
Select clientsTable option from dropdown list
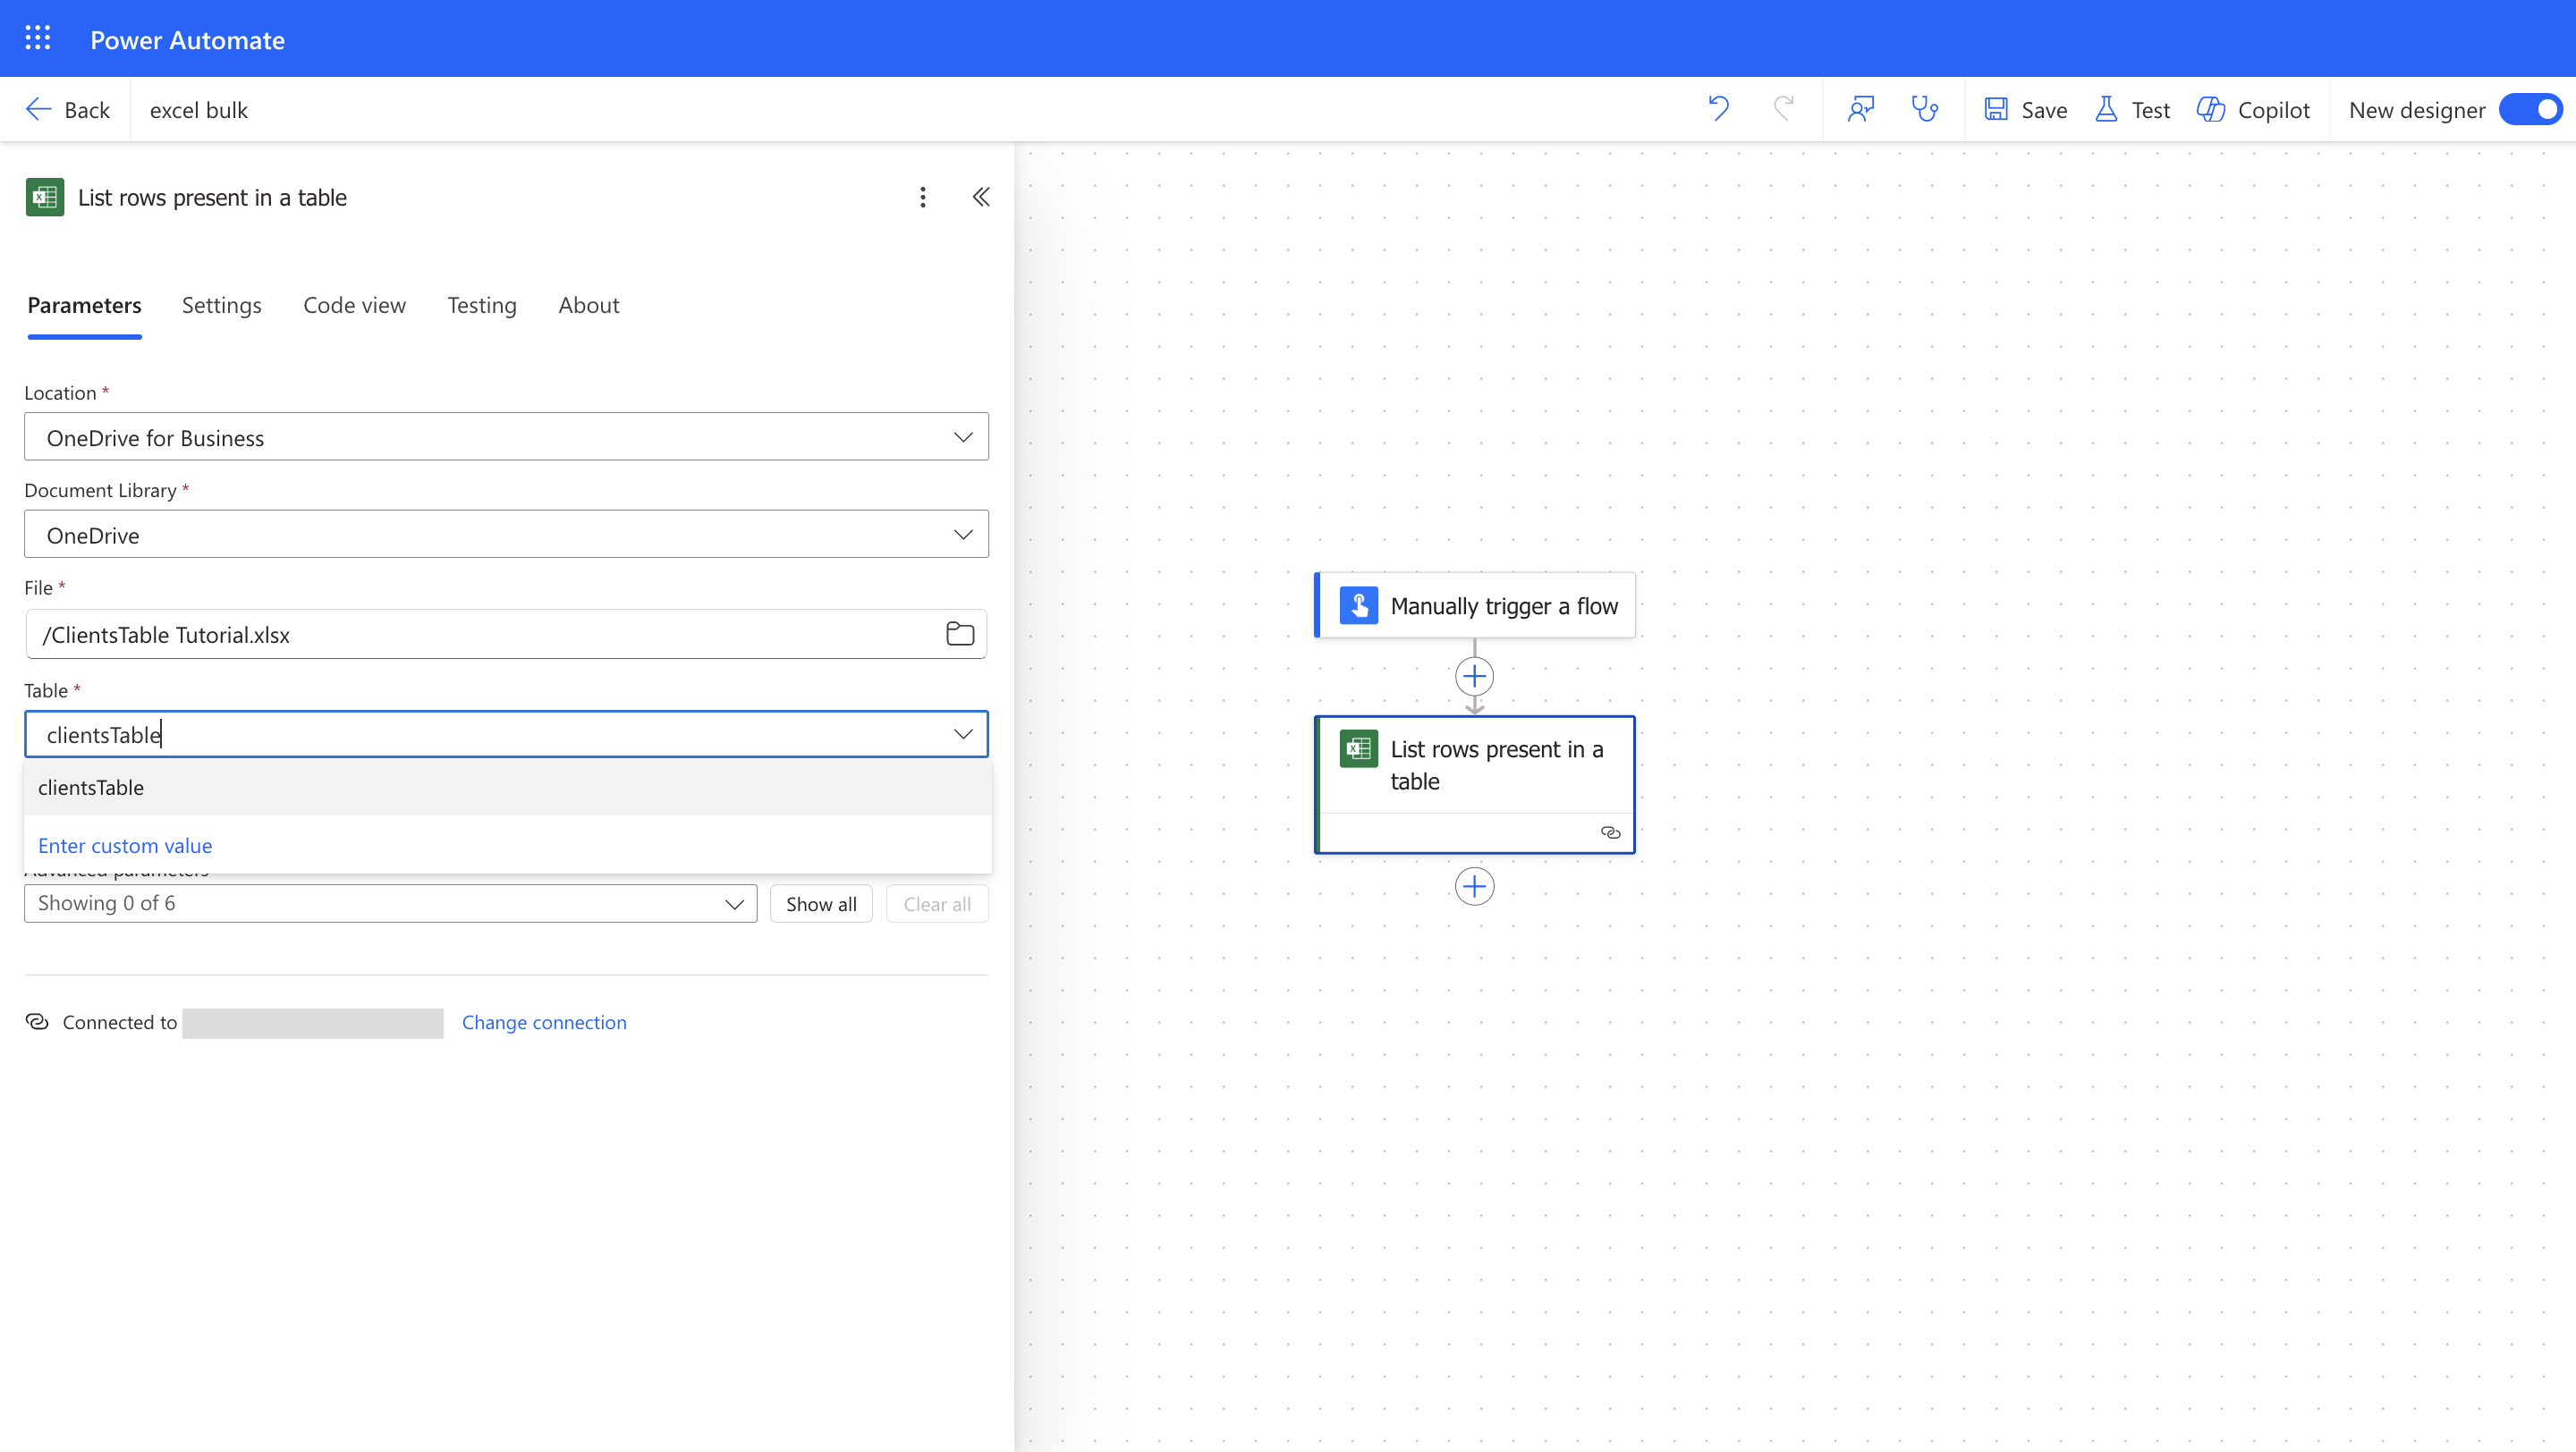[x=91, y=788]
